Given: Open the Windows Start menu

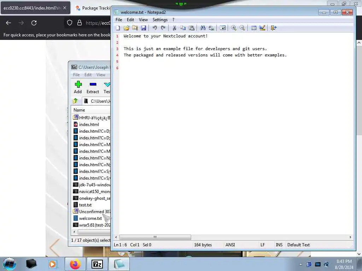Looking at the screenshot, I should pyautogui.click(x=9, y=264).
